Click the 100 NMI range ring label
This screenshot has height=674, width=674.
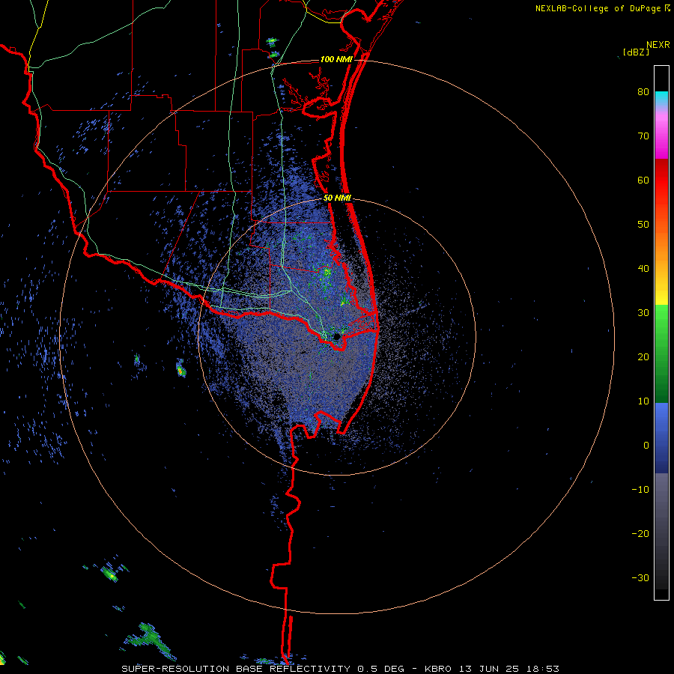(336, 59)
